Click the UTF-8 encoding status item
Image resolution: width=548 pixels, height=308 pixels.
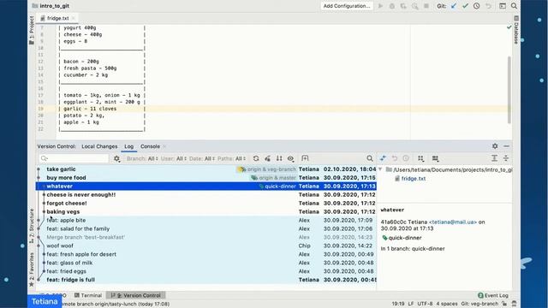click(x=425, y=304)
